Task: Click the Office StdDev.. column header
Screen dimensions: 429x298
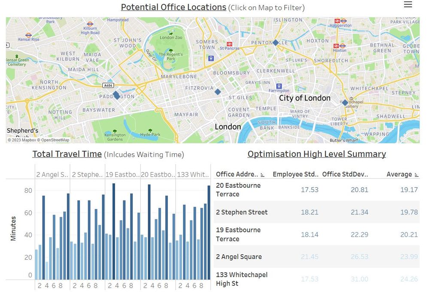Action: pyautogui.click(x=345, y=174)
